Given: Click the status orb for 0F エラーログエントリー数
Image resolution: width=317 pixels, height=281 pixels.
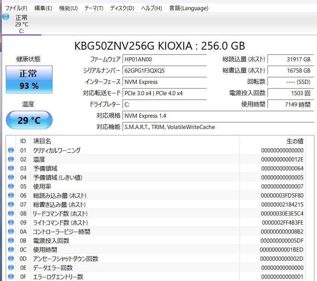Looking at the screenshot, I should tap(11, 276).
